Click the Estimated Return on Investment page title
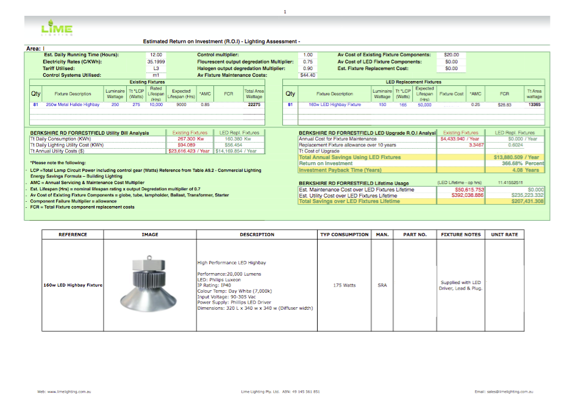 pyautogui.click(x=221, y=41)
